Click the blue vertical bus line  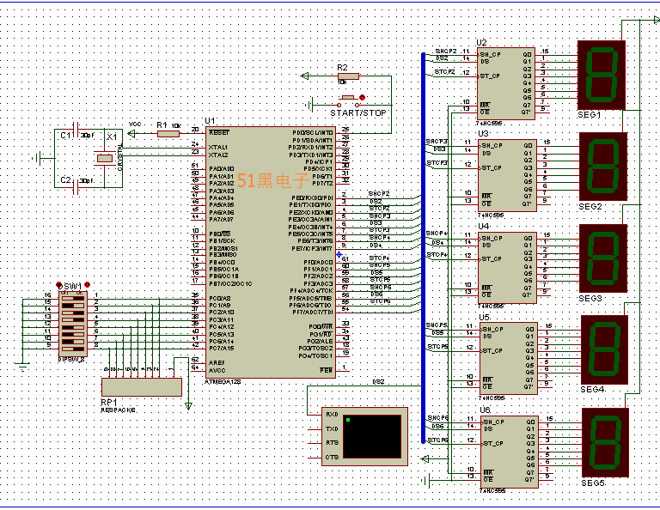pos(423,248)
